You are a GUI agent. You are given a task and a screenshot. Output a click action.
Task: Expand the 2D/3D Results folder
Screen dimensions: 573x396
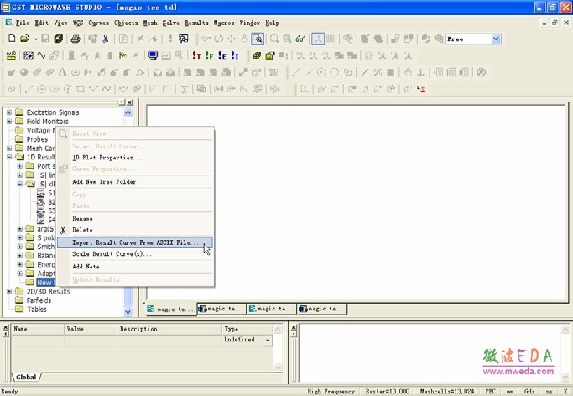tap(9, 291)
